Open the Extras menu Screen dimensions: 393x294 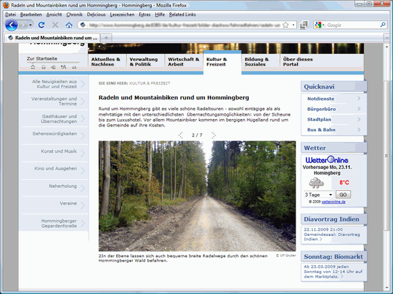coord(145,14)
